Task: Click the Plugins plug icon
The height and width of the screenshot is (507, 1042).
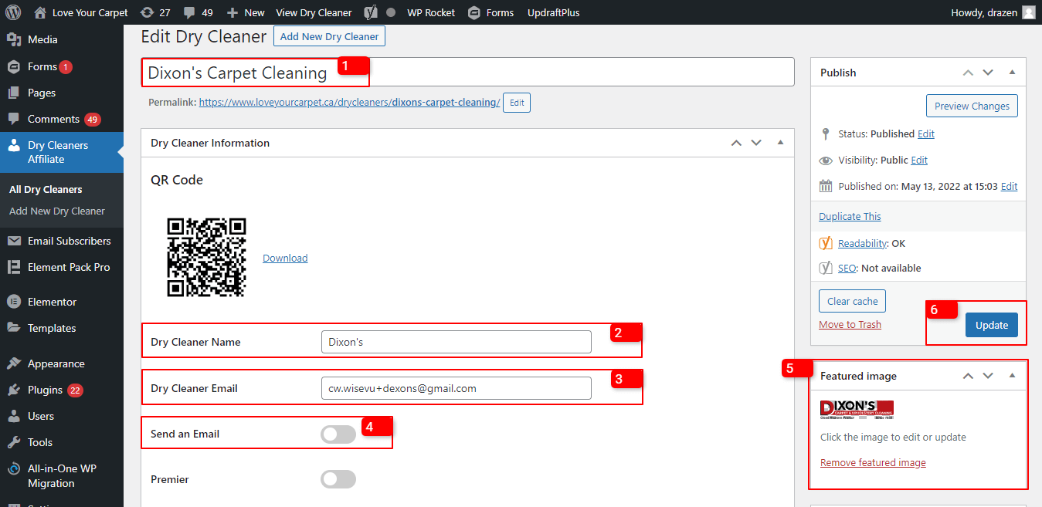Action: [x=14, y=390]
